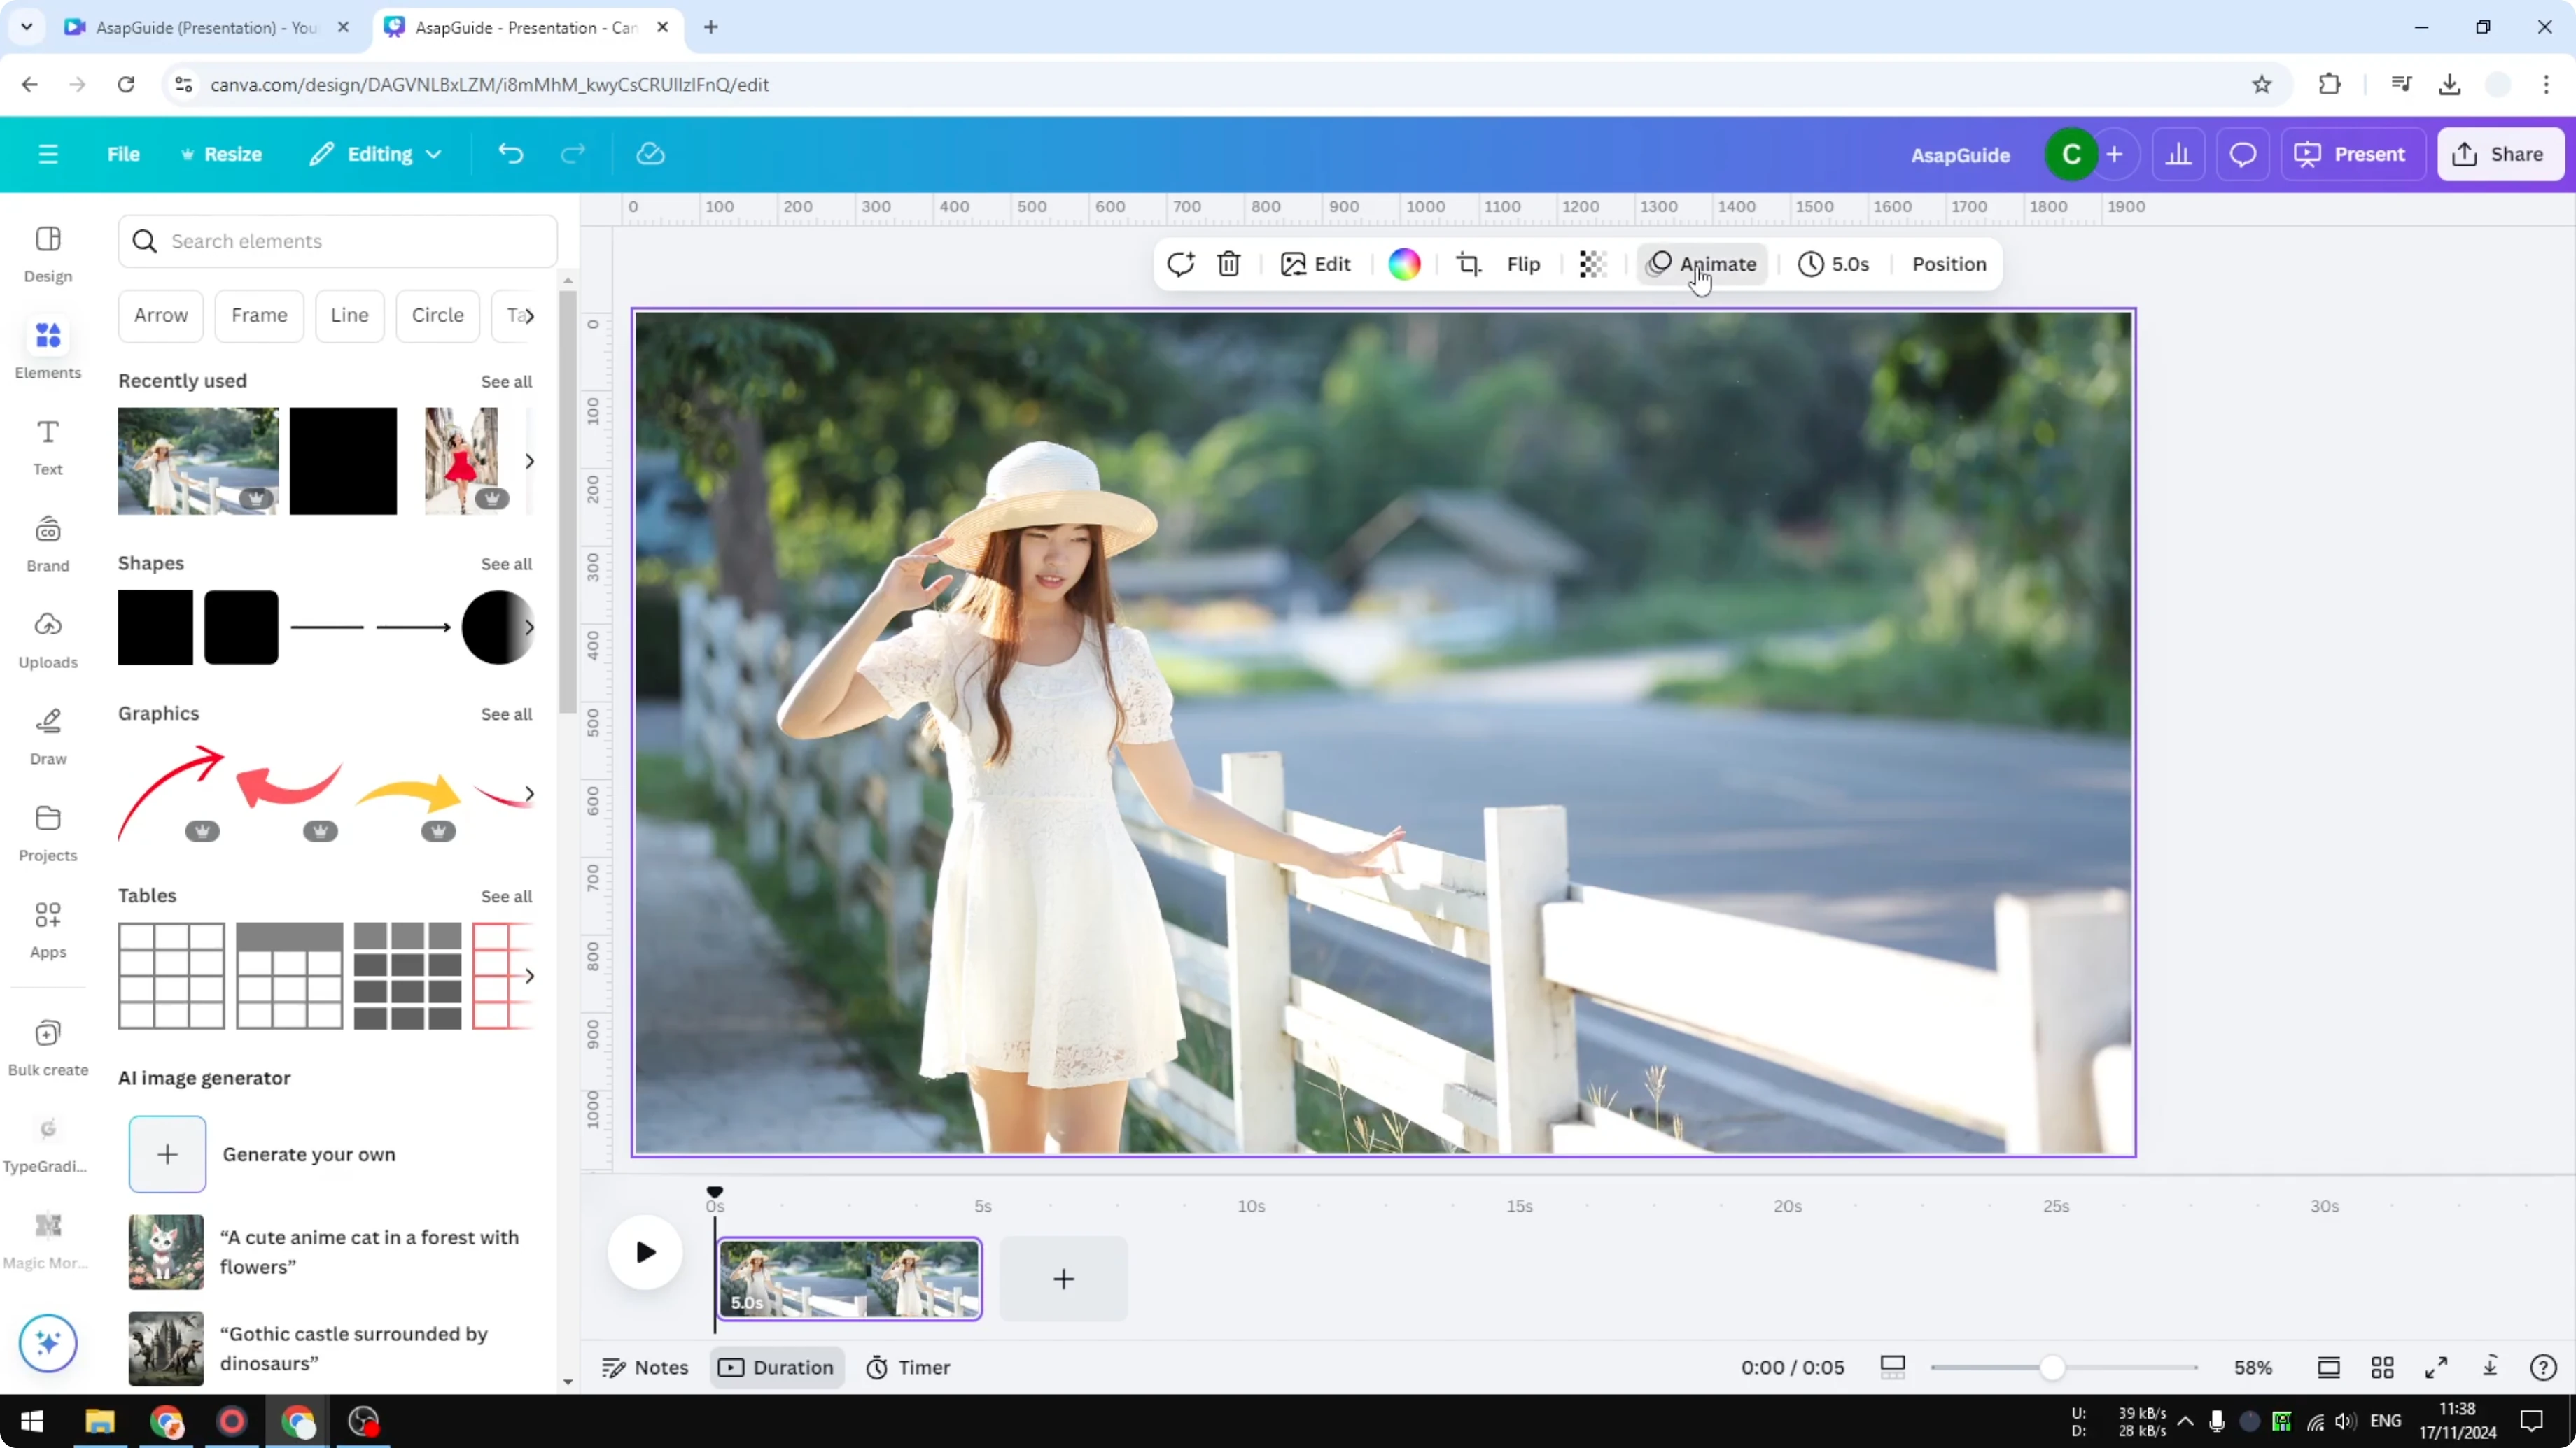Toggle the Duration view at the bottom

click(777, 1367)
